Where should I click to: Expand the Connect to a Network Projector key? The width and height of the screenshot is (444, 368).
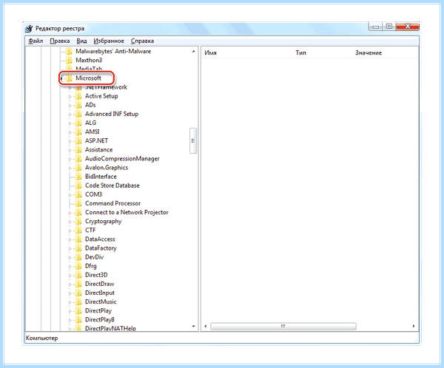pyautogui.click(x=70, y=213)
